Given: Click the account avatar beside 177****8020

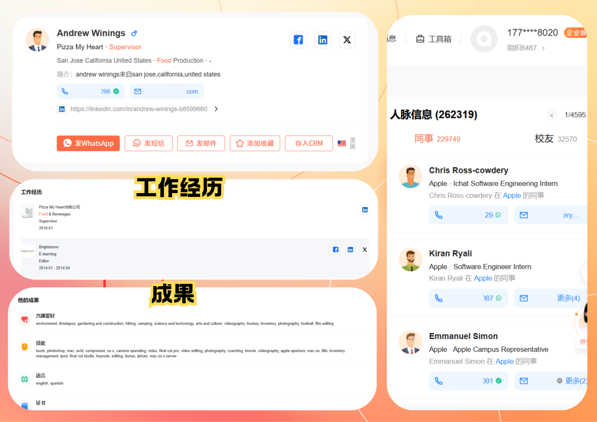Looking at the screenshot, I should 484,39.
